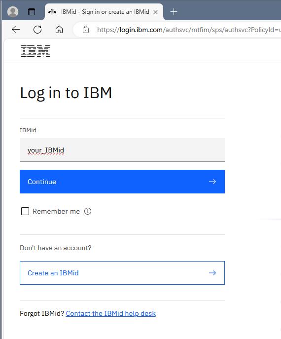Click the arrow on Create an IBMid
The width and height of the screenshot is (281, 339).
pos(212,273)
